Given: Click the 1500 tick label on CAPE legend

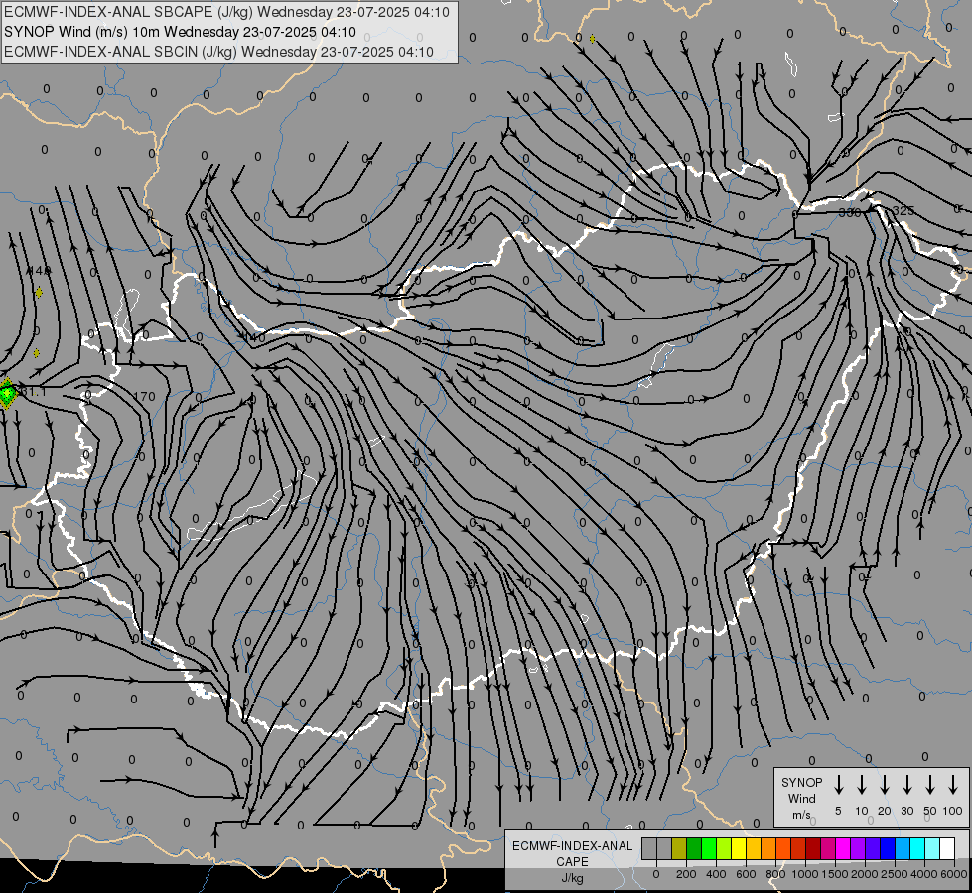Looking at the screenshot, I should [x=835, y=874].
